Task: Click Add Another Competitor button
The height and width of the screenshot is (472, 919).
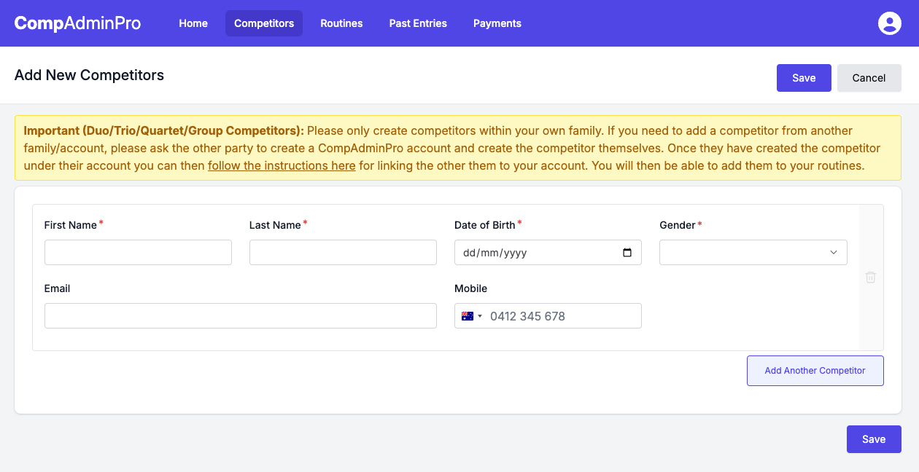Action: (815, 371)
